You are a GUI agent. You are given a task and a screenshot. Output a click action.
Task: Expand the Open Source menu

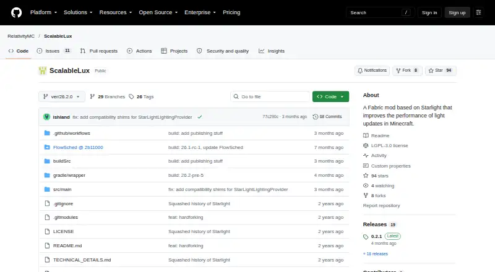pyautogui.click(x=158, y=12)
